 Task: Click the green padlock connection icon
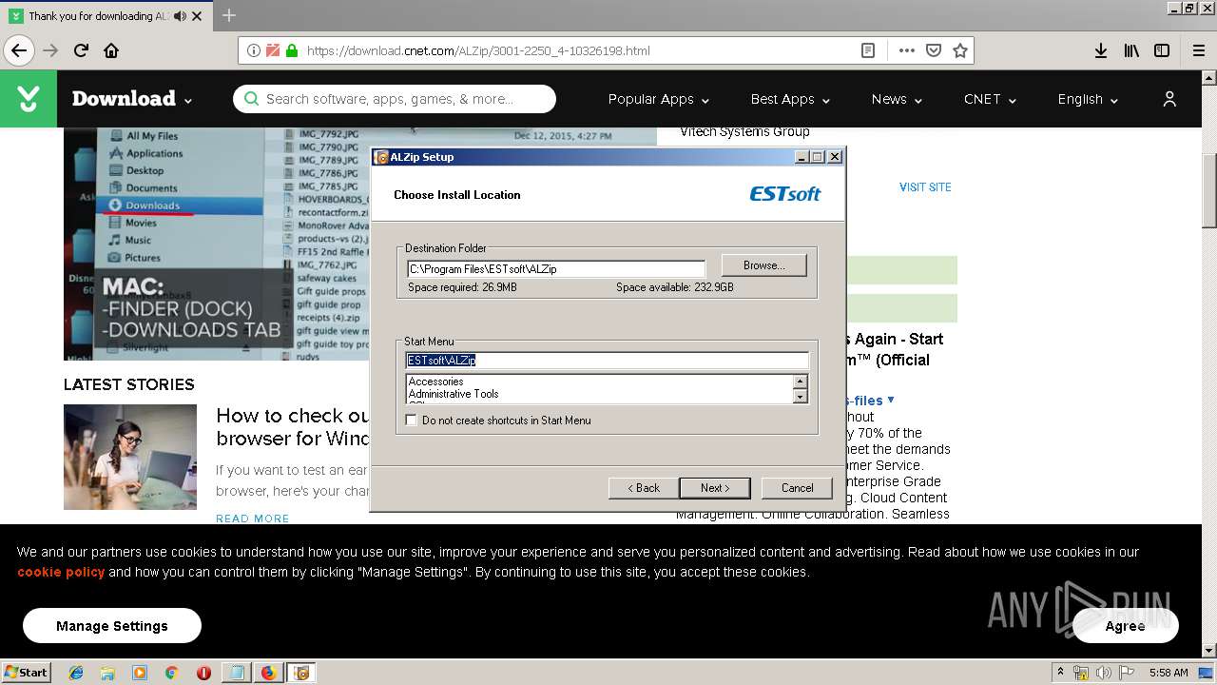pyautogui.click(x=291, y=50)
